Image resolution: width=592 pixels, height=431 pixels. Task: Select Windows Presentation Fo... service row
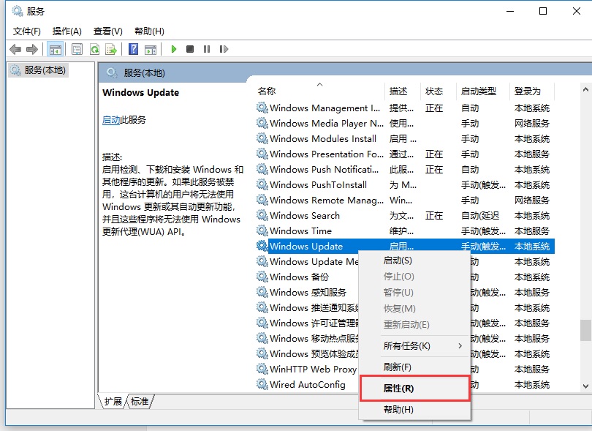pos(405,154)
